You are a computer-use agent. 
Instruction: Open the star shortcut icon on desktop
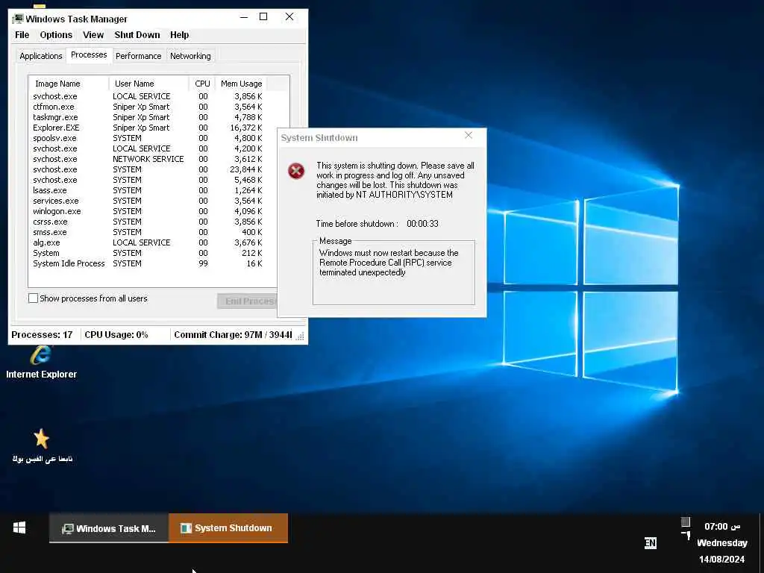42,446
